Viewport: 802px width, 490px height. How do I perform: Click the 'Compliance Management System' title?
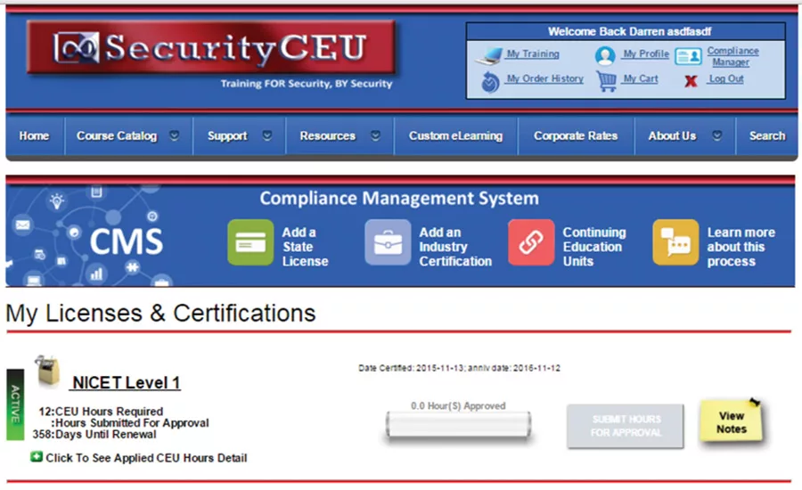coord(399,199)
